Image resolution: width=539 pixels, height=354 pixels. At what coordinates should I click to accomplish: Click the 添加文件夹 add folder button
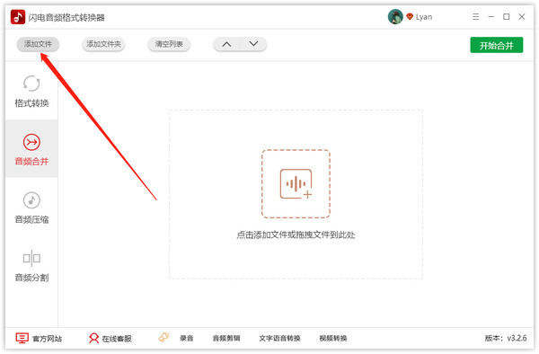click(103, 44)
